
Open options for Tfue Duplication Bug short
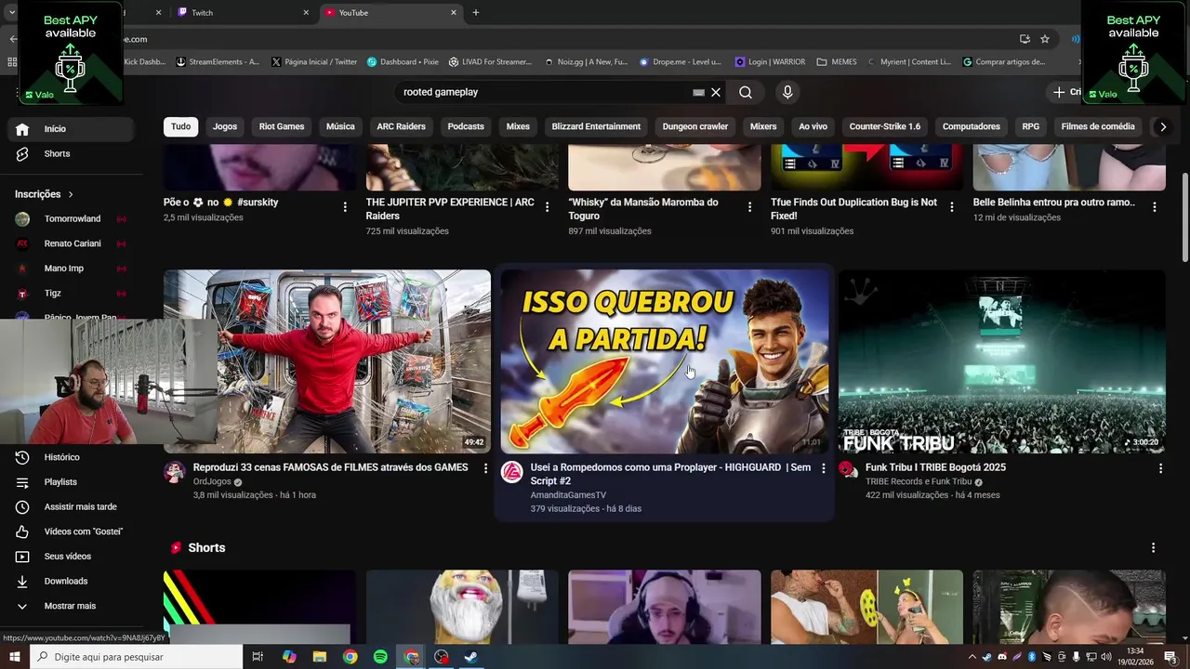pyautogui.click(x=952, y=207)
